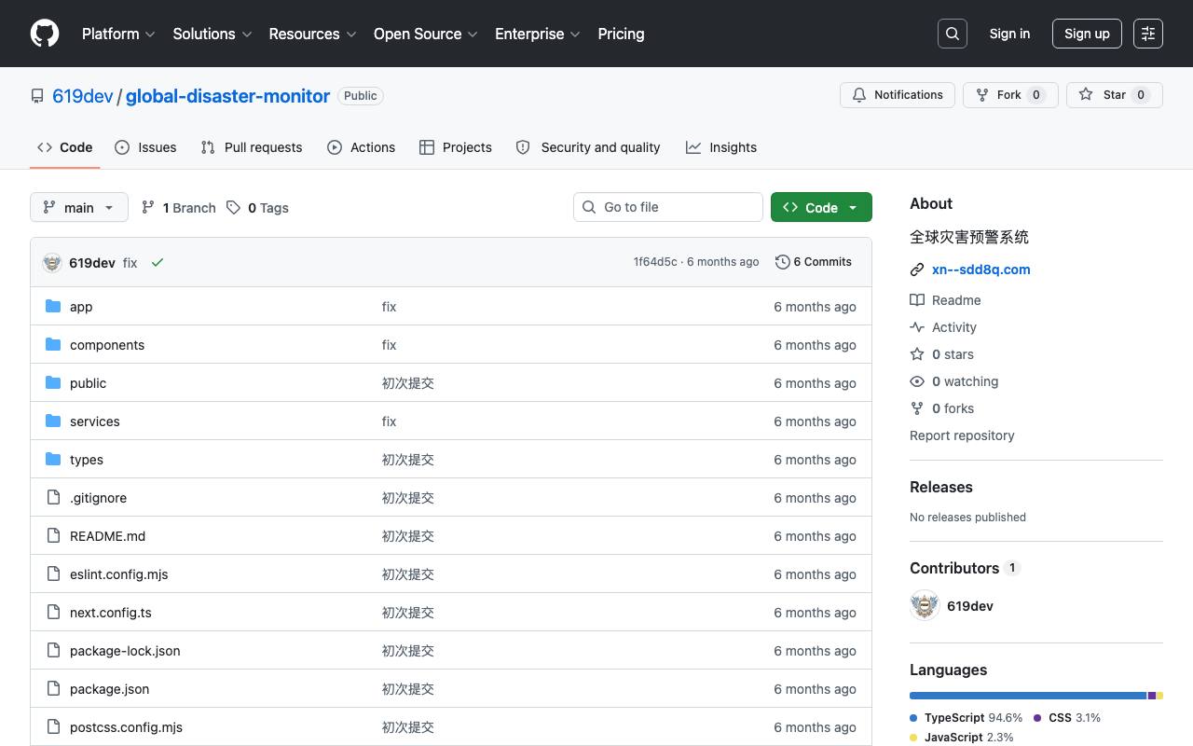Image resolution: width=1193 pixels, height=746 pixels.
Task: Fork the repository with Fork button
Action: pos(1010,95)
